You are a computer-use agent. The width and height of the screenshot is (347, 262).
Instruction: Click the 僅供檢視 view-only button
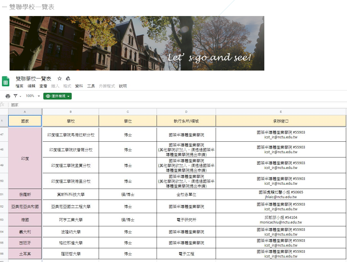[57, 96]
